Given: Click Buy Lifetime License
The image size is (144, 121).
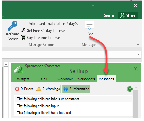Looking at the screenshot, I should point(40,38).
